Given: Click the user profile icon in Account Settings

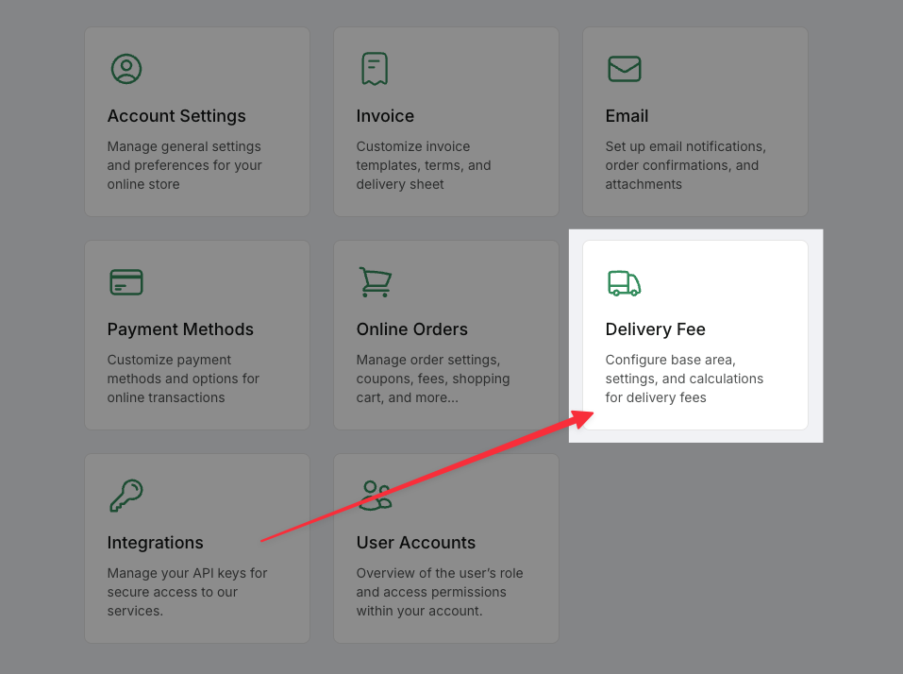Looking at the screenshot, I should [125, 69].
